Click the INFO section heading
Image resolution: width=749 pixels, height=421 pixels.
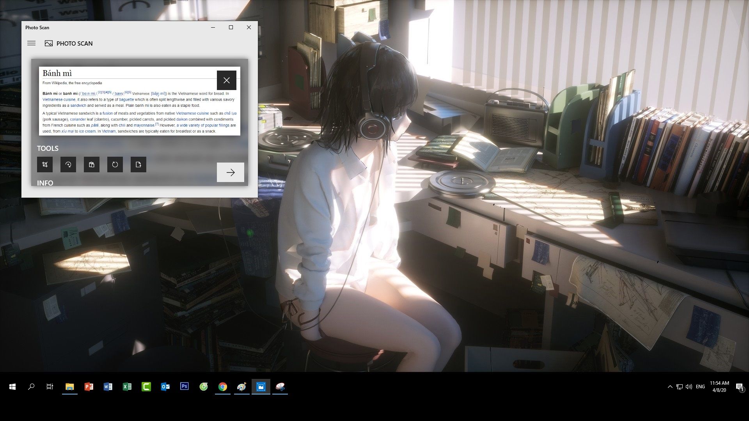[45, 183]
